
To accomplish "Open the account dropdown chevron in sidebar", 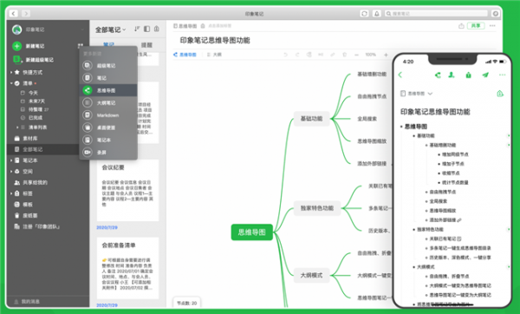I will [82, 29].
